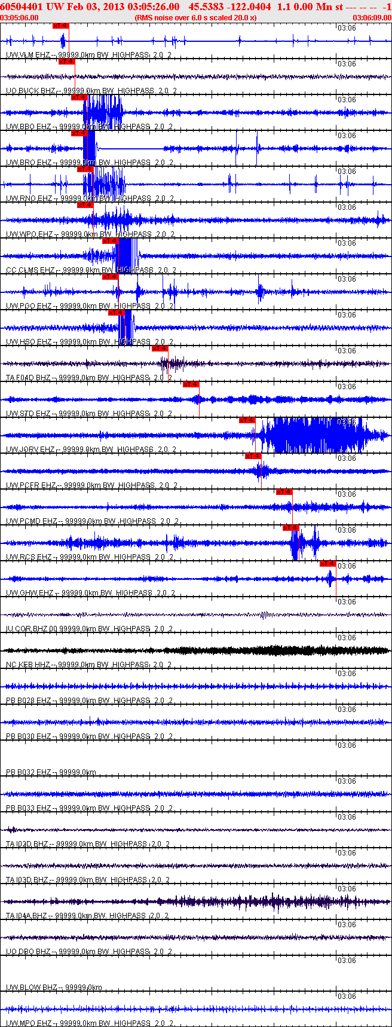Click the event ID 60504401 in header
The height and width of the screenshot is (1027, 392).
[x=22, y=7]
